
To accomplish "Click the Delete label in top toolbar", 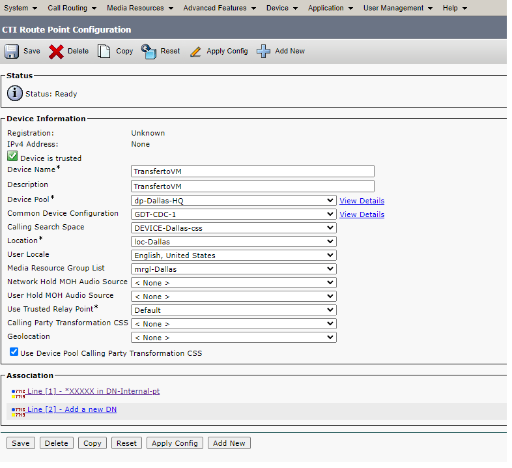I will click(x=78, y=51).
